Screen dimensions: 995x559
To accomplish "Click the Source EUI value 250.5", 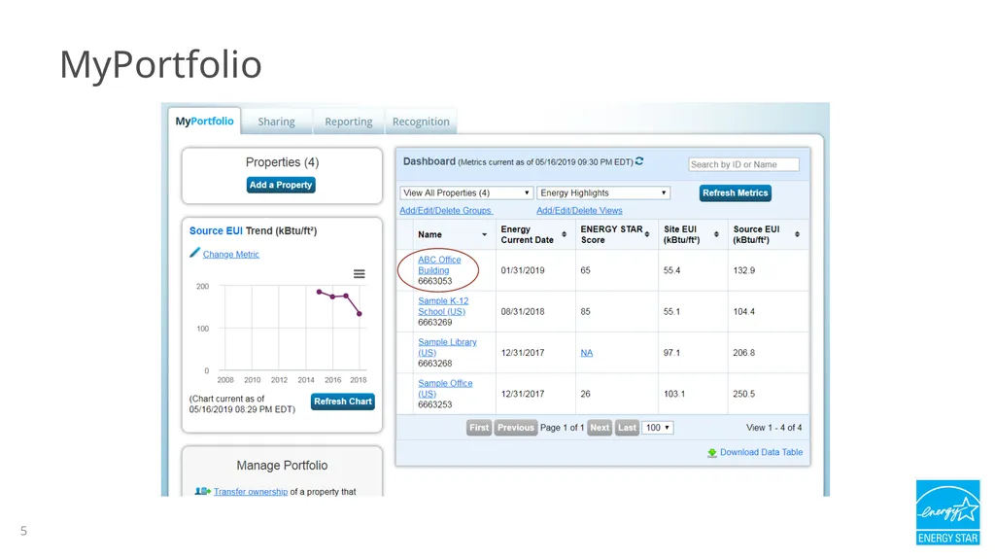I will (743, 394).
